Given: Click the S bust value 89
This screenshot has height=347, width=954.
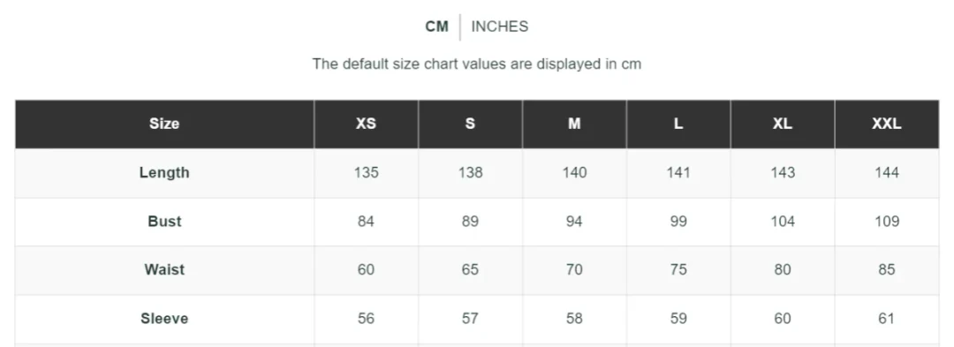Looking at the screenshot, I should (x=470, y=222).
